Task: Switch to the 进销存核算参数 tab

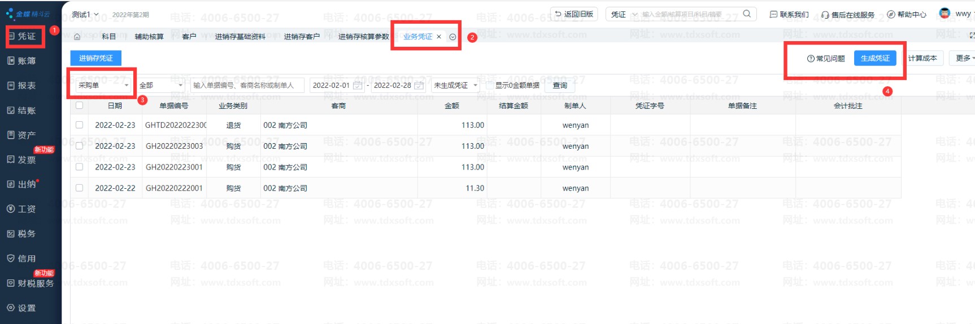Action: [363, 37]
